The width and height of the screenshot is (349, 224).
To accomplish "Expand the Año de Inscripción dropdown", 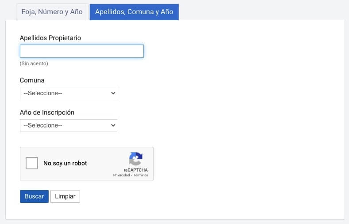I will tap(68, 125).
